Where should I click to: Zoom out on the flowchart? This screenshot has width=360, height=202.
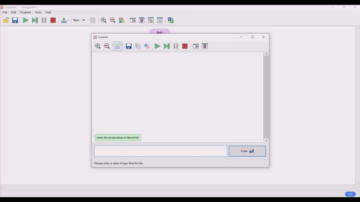(113, 20)
